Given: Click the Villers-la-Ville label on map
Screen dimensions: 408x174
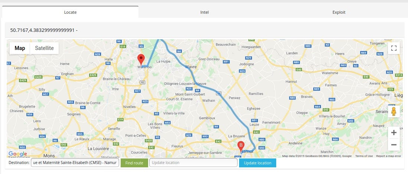Looking at the screenshot, I should click(x=174, y=113).
